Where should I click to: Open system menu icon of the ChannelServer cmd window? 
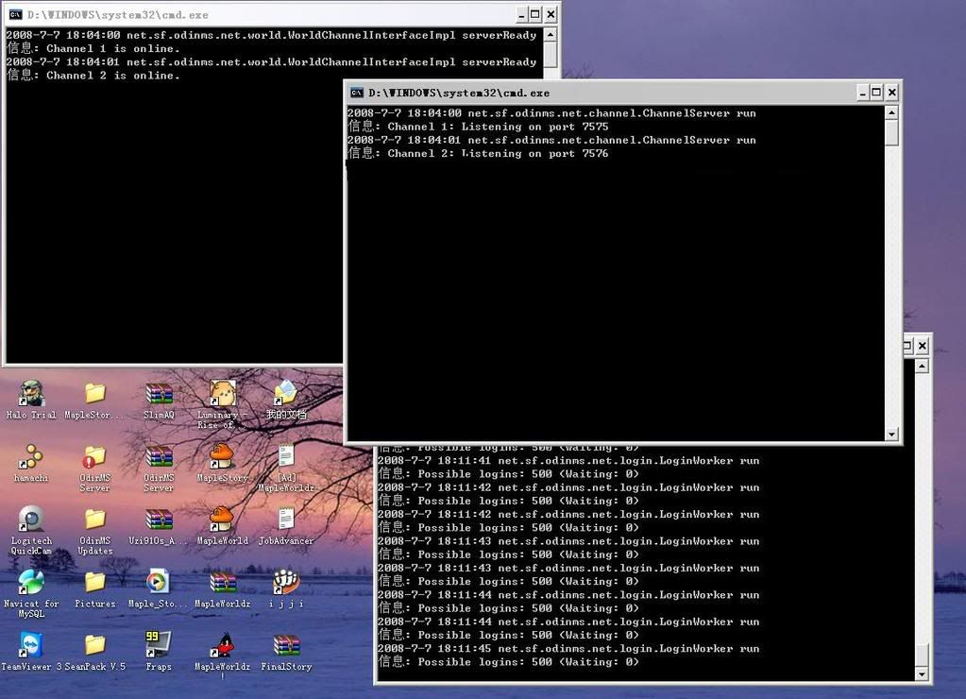tap(357, 93)
